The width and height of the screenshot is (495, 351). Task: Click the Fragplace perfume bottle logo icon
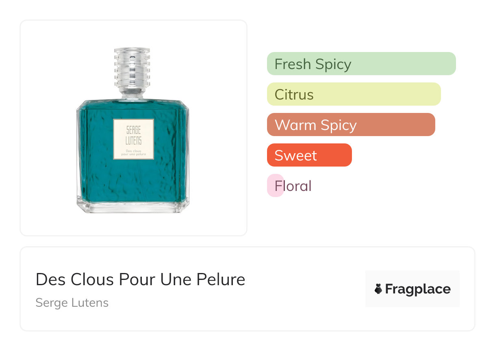click(x=378, y=289)
